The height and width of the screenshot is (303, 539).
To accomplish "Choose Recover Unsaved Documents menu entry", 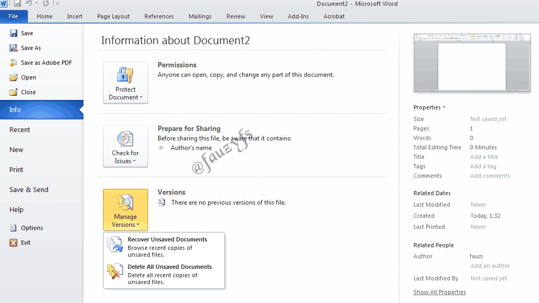I will point(164,247).
